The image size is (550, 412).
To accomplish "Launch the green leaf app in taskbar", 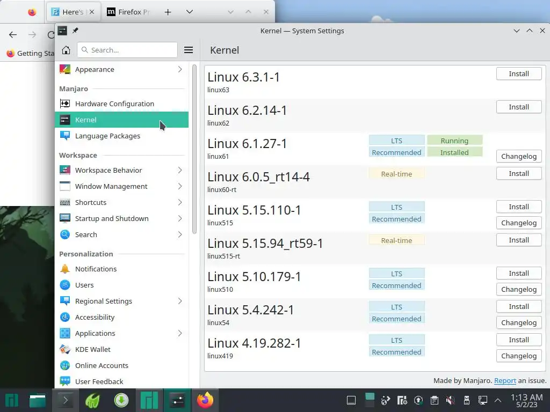I will coord(92,400).
